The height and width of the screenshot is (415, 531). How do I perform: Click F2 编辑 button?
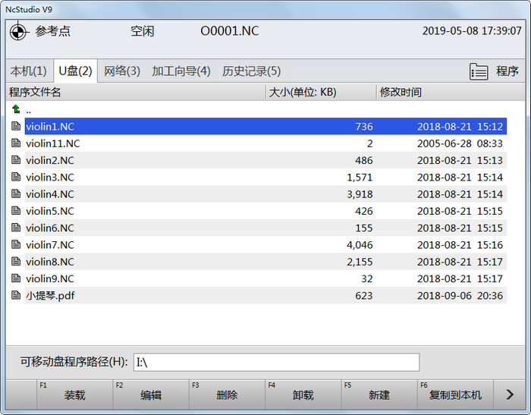tap(151, 395)
